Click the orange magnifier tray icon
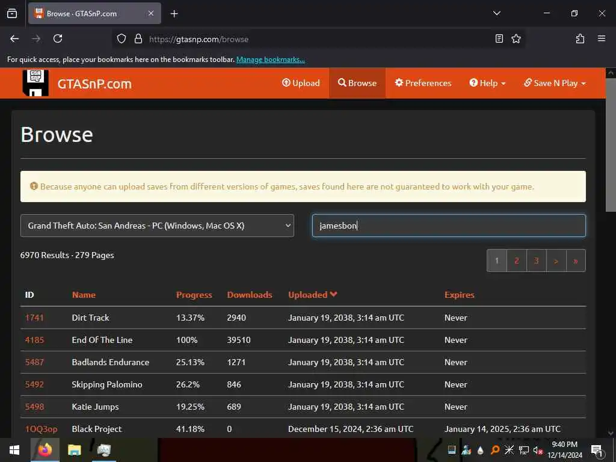 tap(495, 450)
